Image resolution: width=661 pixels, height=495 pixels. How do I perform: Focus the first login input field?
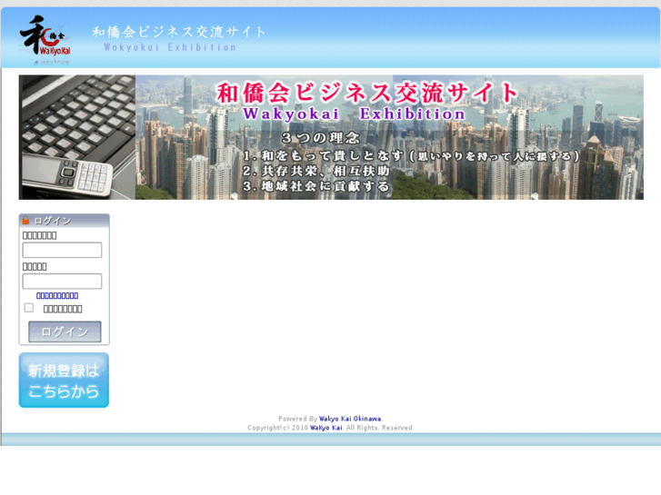pos(62,250)
